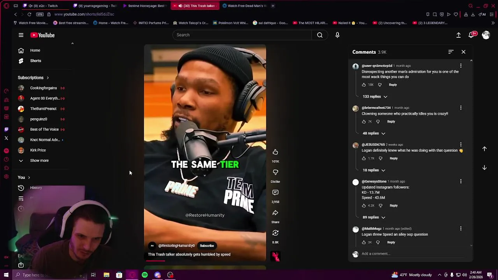Open the Remix icon showing 8.8K
This screenshot has width=498, height=280.
(x=275, y=233)
